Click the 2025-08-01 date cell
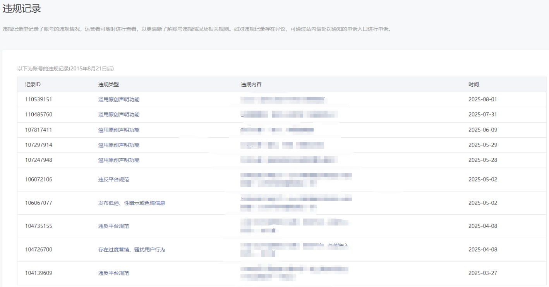 pos(482,99)
